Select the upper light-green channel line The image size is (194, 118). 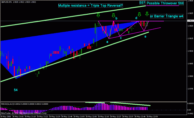73,16
